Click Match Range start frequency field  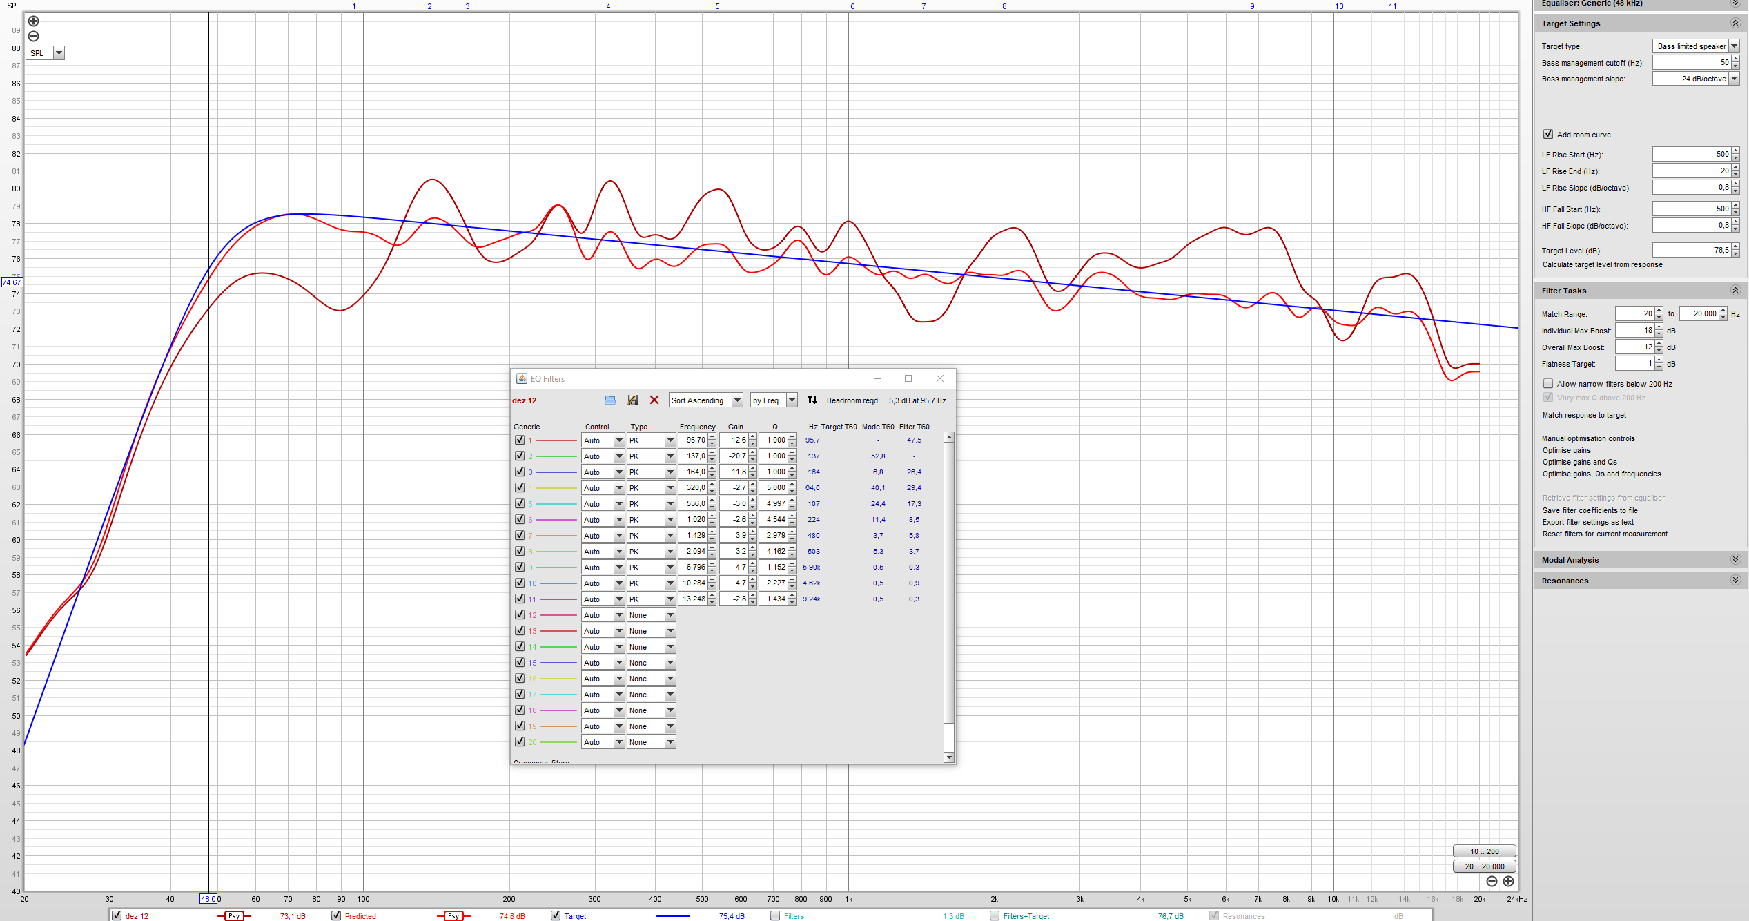1634,313
